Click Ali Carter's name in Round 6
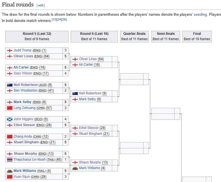The height and width of the screenshot is (182, 221). 86,65
